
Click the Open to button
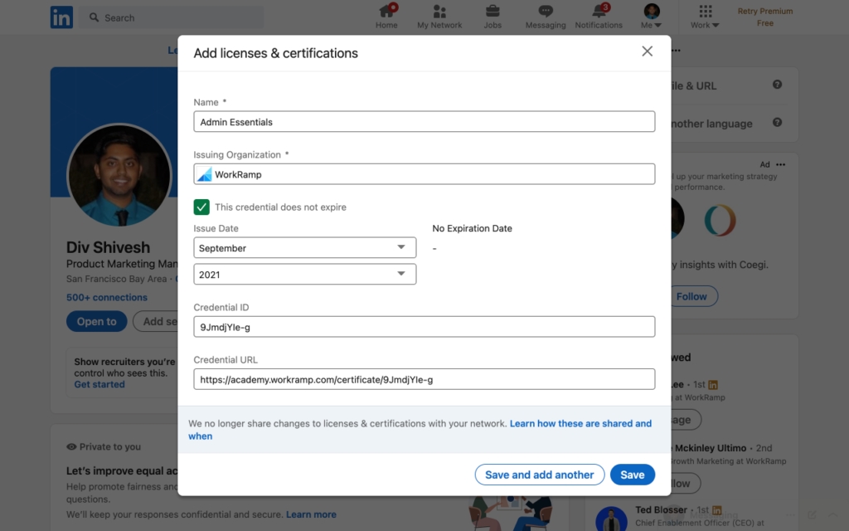pos(96,321)
